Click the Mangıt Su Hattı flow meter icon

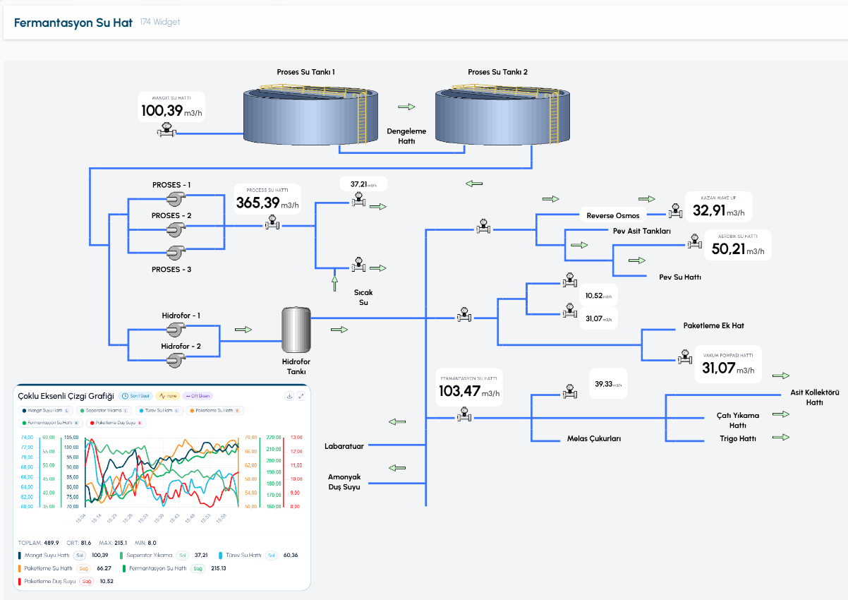click(166, 131)
